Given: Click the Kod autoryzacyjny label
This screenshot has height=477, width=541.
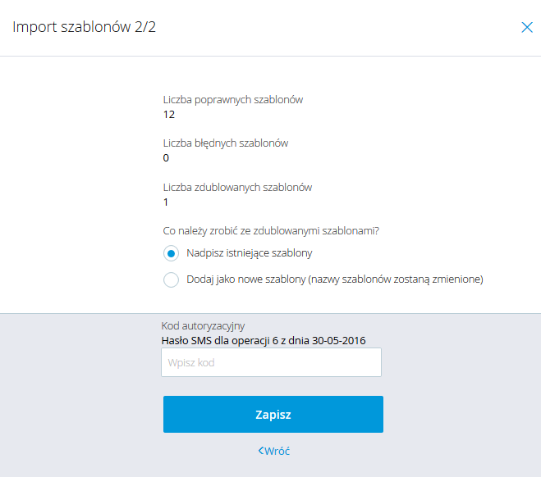Looking at the screenshot, I should pyautogui.click(x=204, y=326).
